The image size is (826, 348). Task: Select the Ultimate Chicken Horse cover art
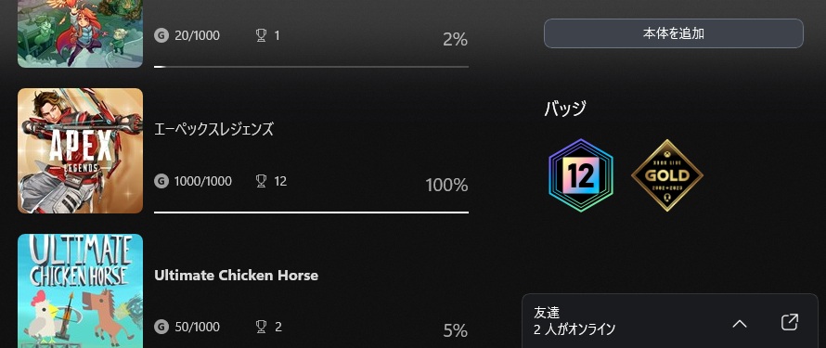click(x=80, y=291)
